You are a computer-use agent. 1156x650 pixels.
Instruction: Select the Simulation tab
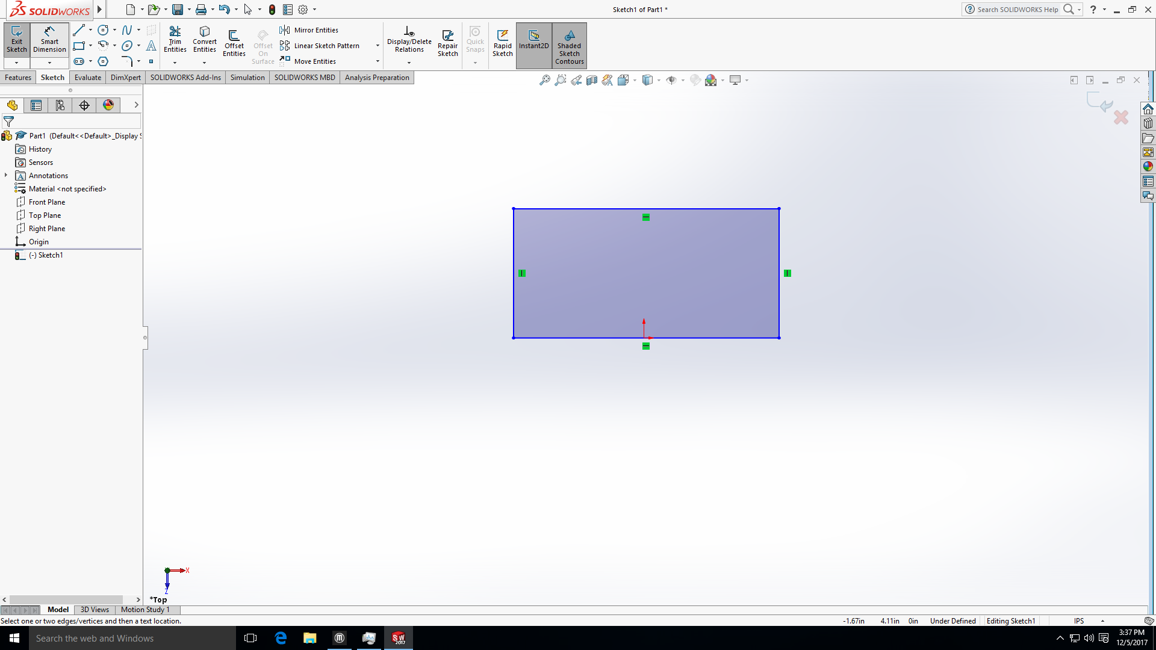[246, 77]
